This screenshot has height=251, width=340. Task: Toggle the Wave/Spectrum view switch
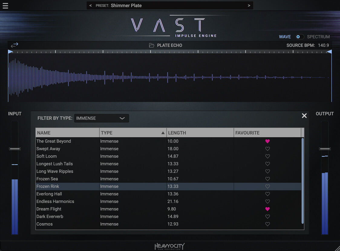click(299, 37)
